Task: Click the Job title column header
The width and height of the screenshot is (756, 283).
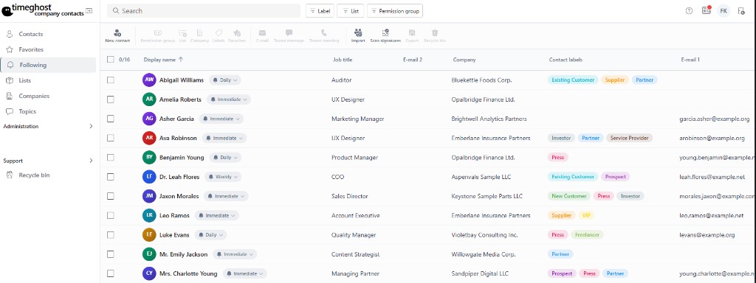Action: [x=343, y=60]
